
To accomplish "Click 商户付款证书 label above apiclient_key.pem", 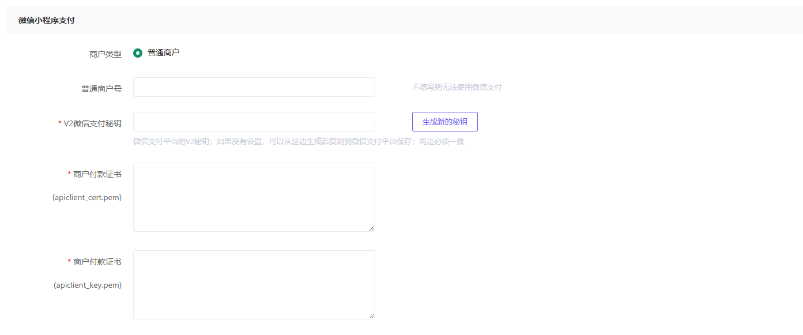I will [97, 262].
